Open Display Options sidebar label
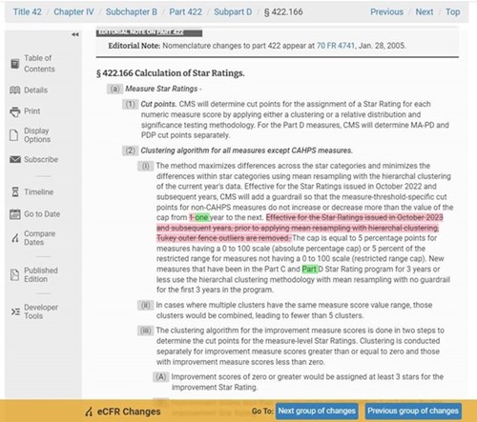This screenshot has width=477, height=422. tap(37, 135)
